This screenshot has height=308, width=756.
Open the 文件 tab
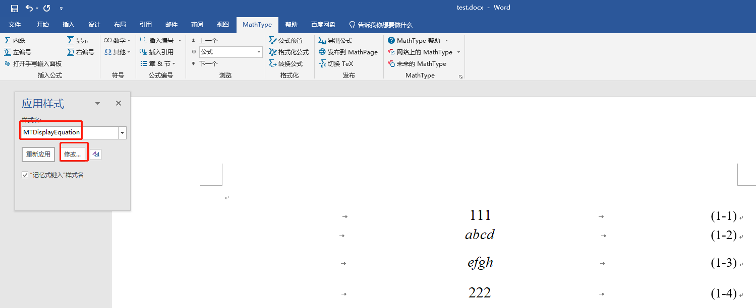15,25
